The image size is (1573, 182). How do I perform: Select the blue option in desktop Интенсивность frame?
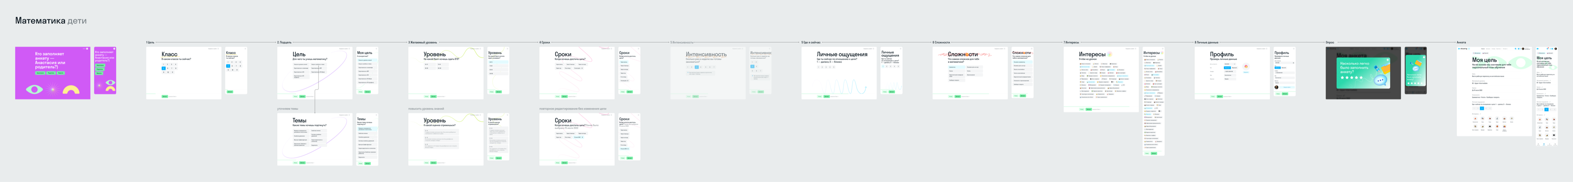point(697,67)
